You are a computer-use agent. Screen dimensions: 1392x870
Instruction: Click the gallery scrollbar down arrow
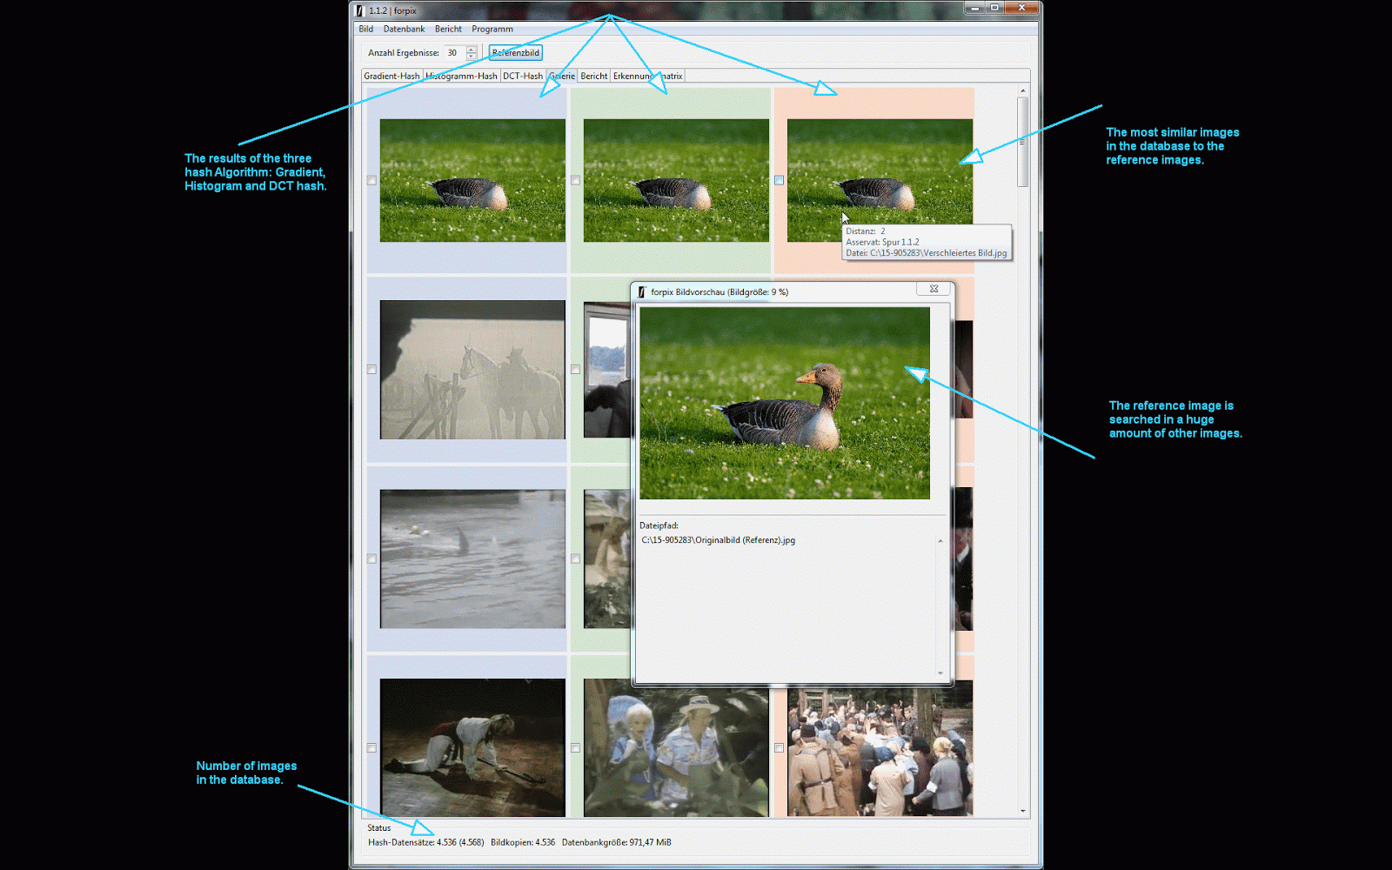(1023, 811)
